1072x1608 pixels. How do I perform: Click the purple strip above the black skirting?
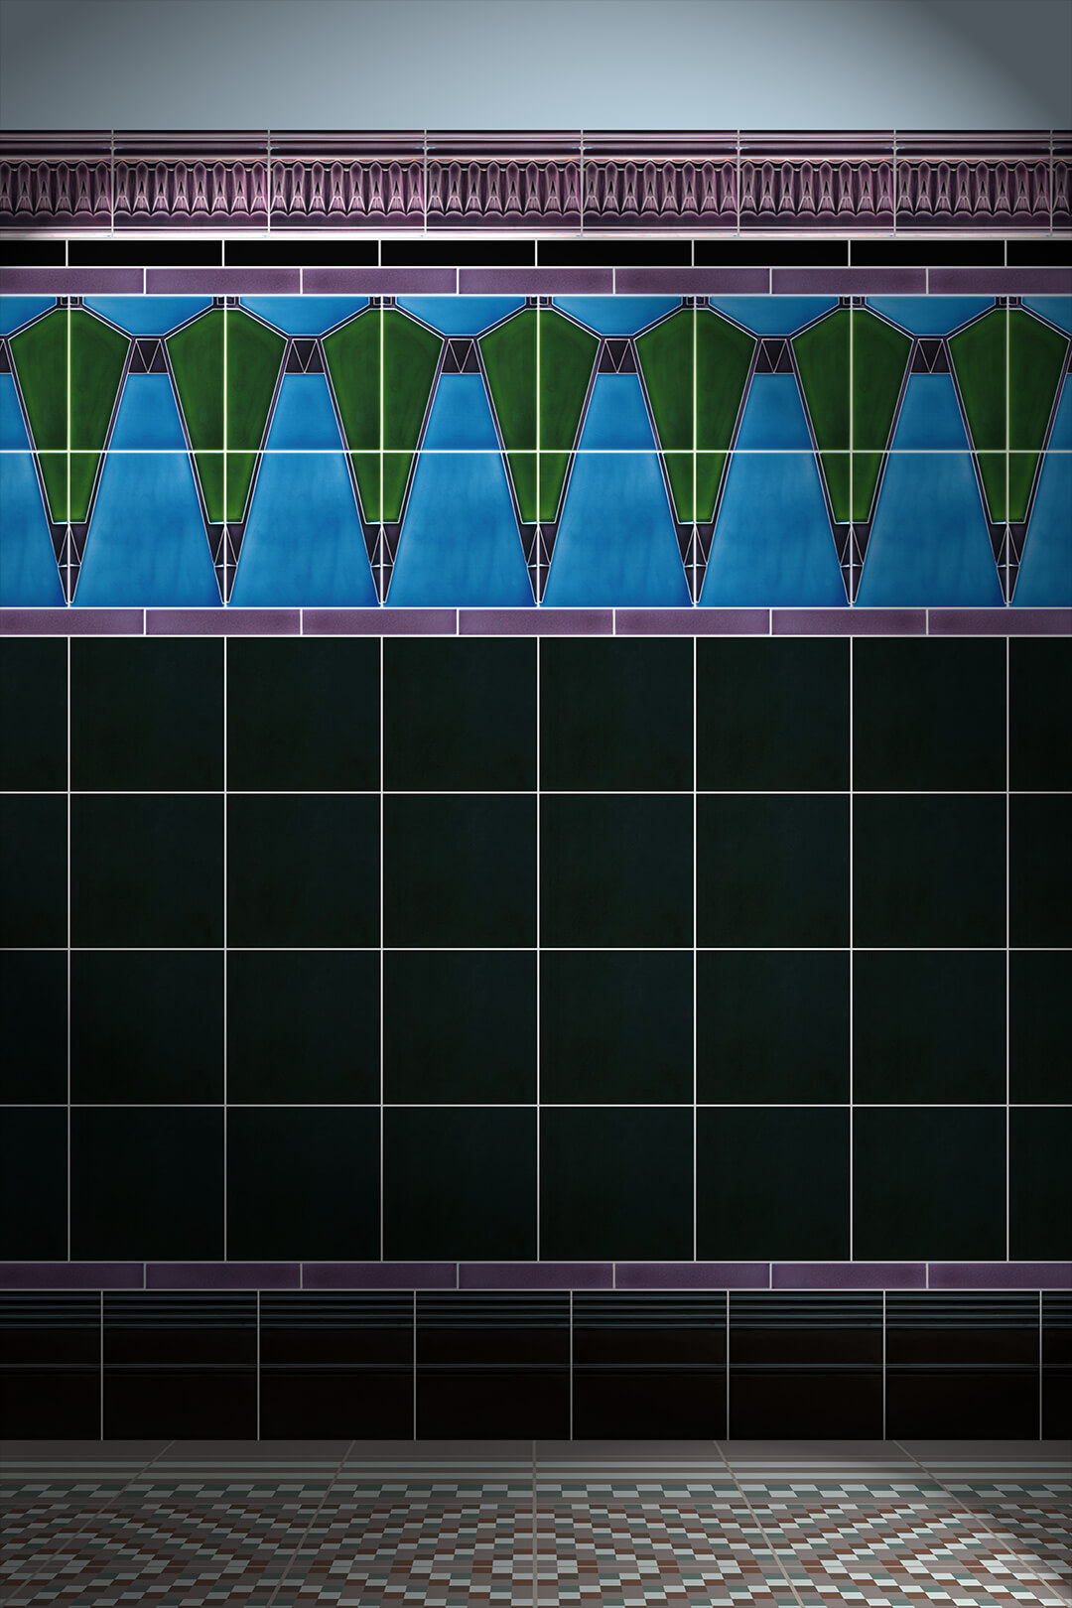coord(536,1275)
